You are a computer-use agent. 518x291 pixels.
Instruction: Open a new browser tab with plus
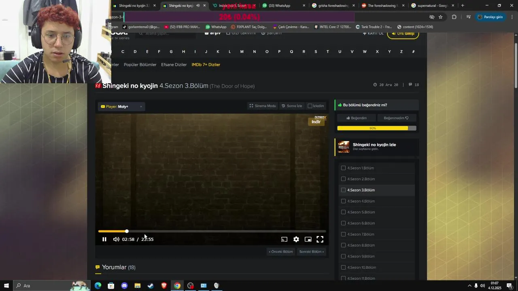[463, 6]
